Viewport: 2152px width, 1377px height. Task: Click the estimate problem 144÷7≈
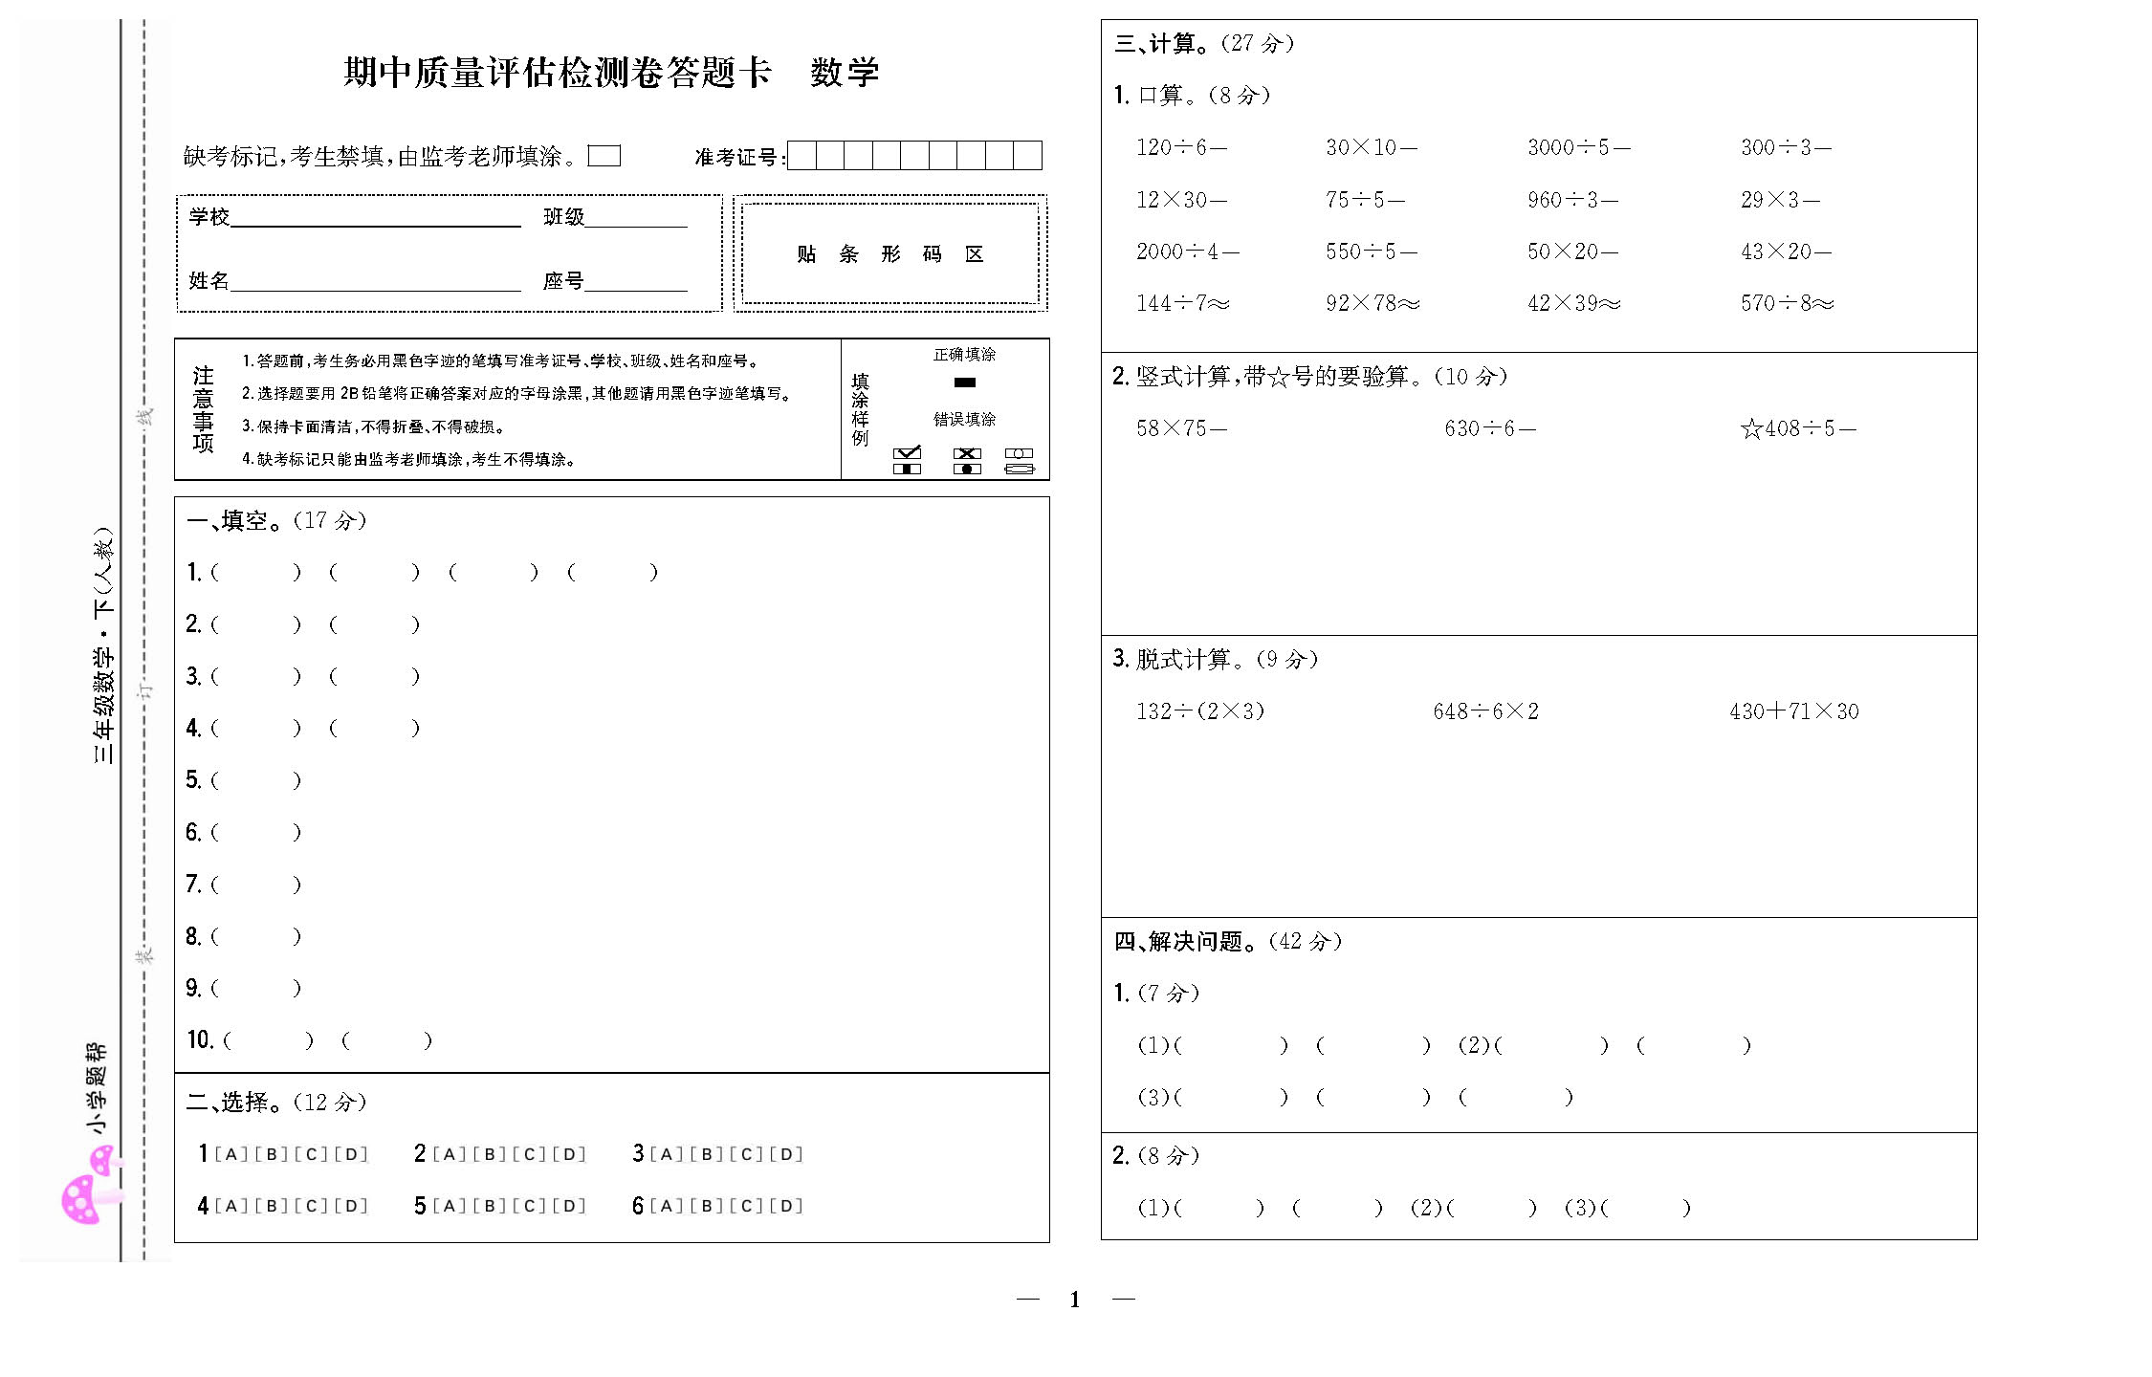pos(1183,303)
